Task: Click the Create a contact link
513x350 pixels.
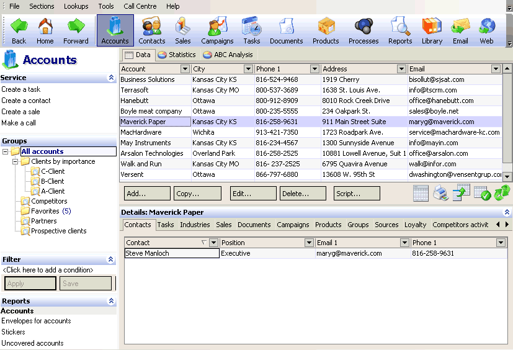Action: point(26,101)
